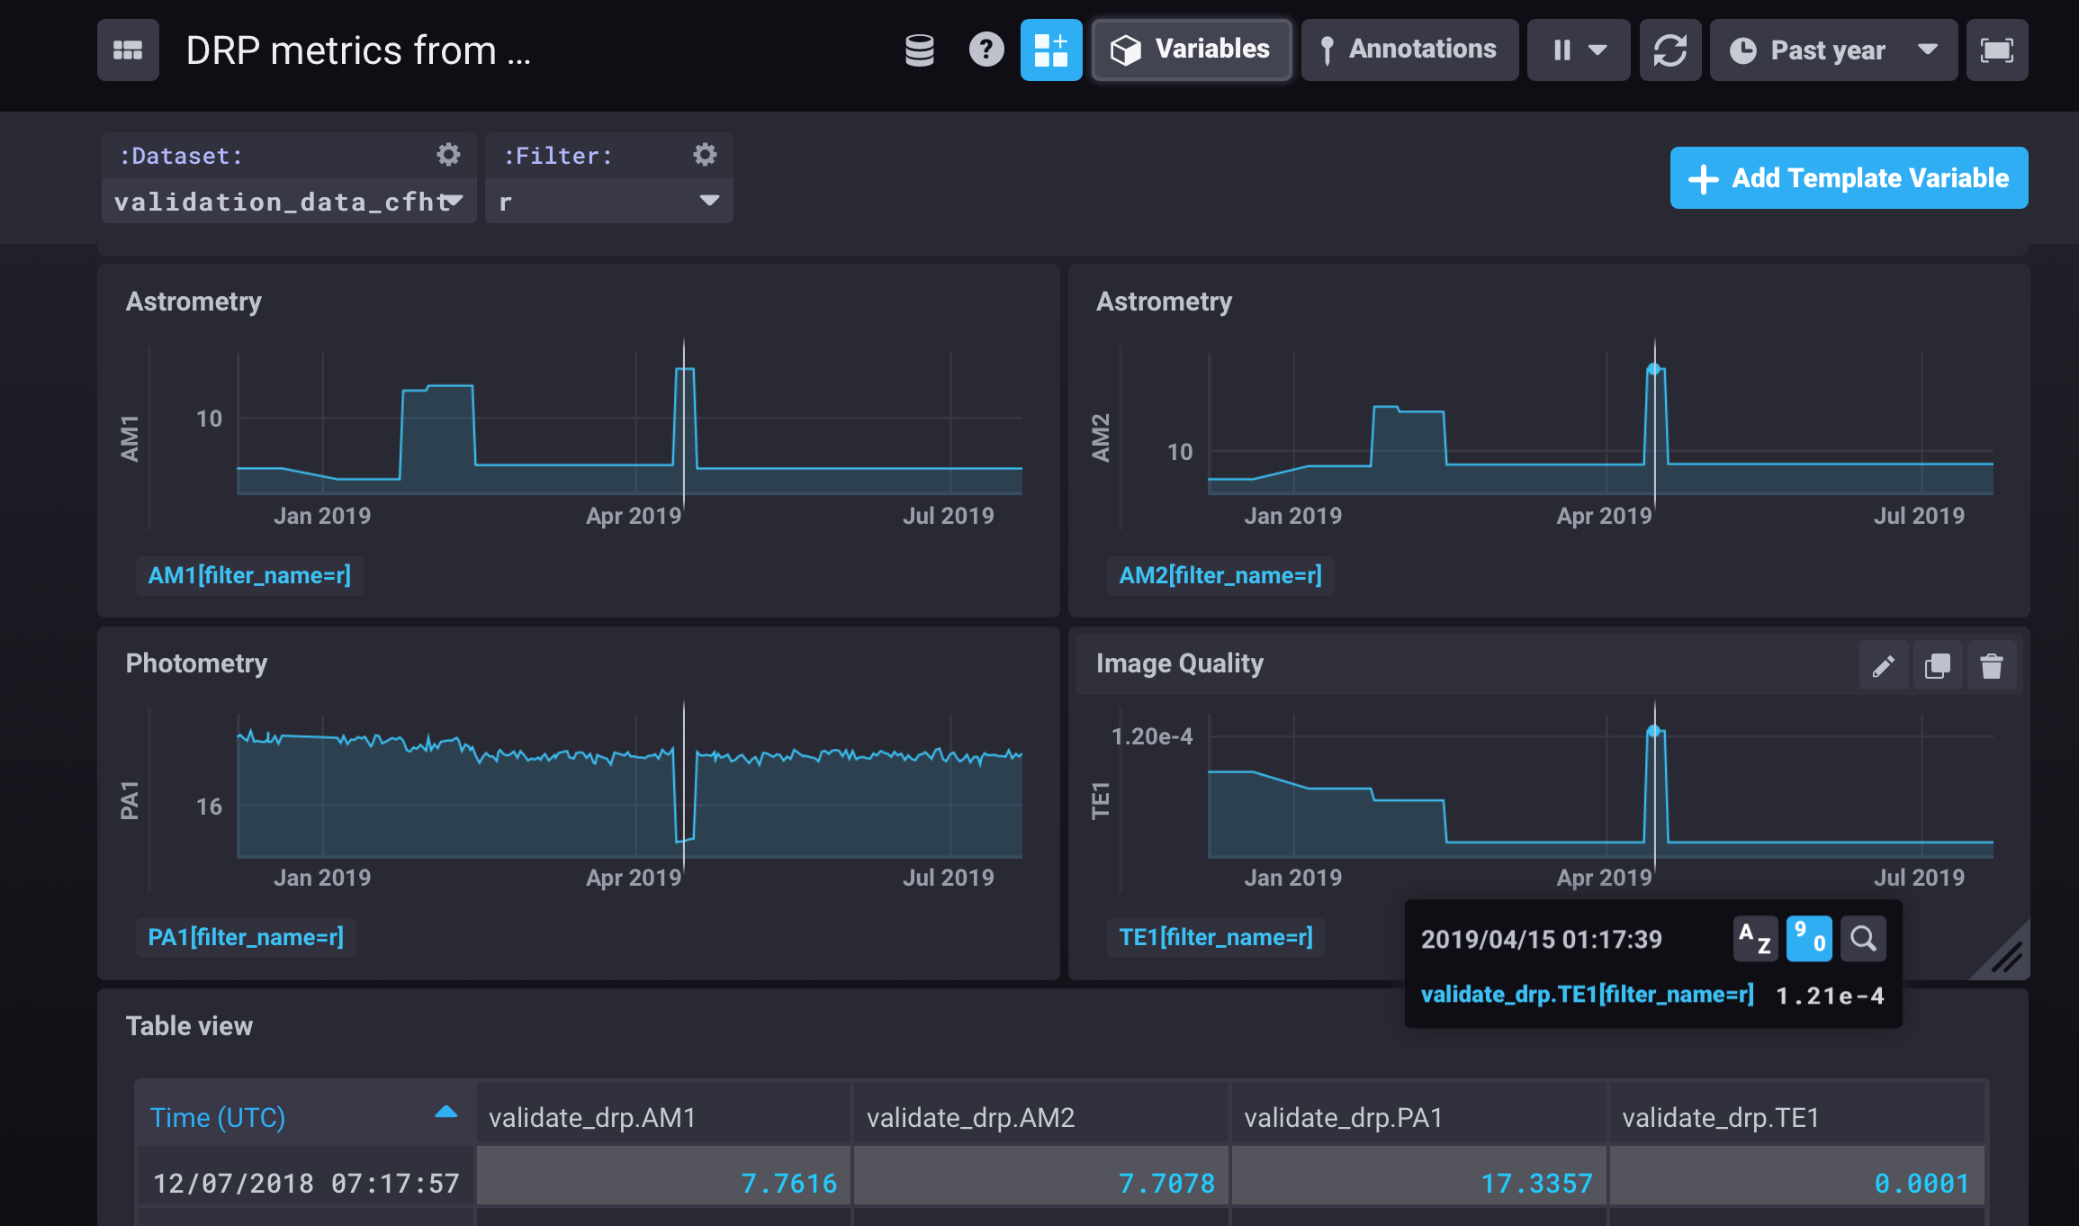Viewport: 2079px width, 1226px height.
Task: Click the dashboard title DRP metrics from
Action: (358, 50)
